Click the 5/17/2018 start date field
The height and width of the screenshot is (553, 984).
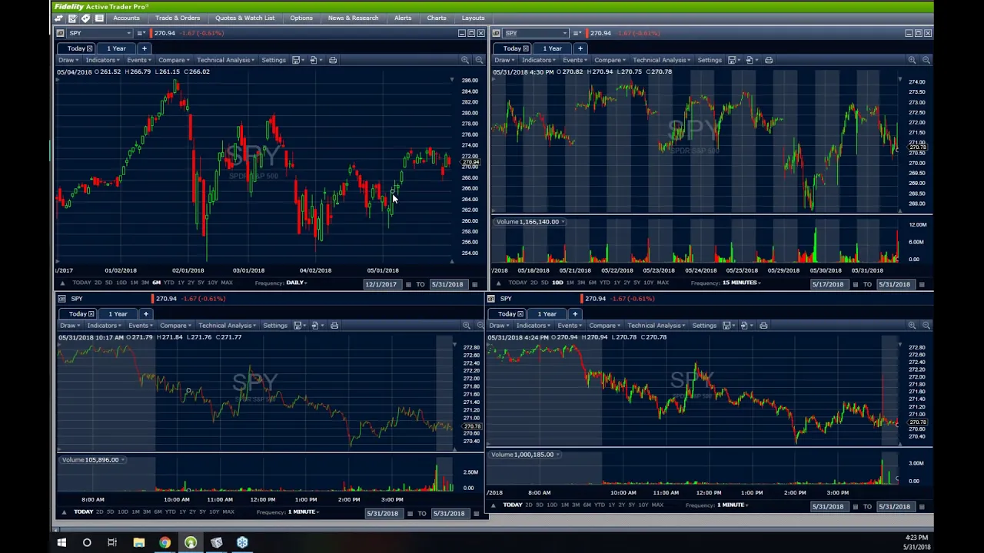[x=829, y=284]
